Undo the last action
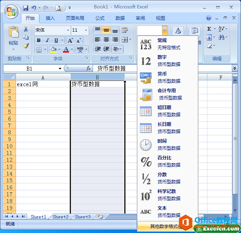This screenshot has height=233, width=241. click(34, 8)
